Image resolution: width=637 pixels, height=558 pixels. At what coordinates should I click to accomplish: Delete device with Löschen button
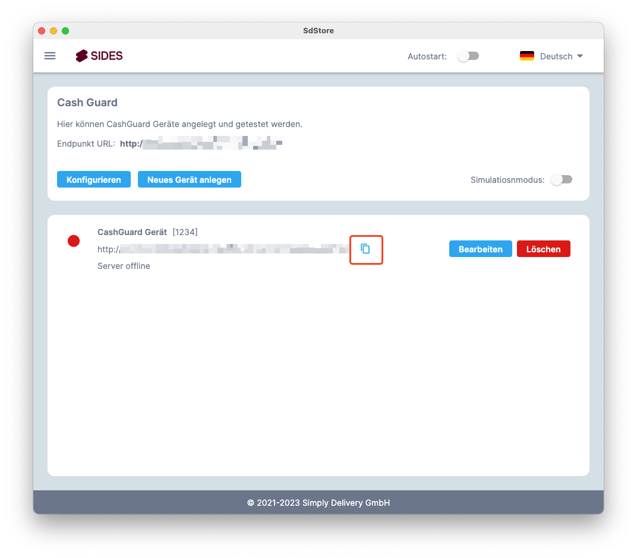[x=544, y=249]
